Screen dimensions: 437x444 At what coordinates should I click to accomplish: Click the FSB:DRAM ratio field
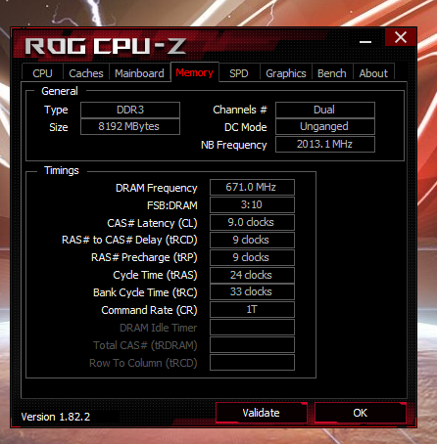[252, 204]
